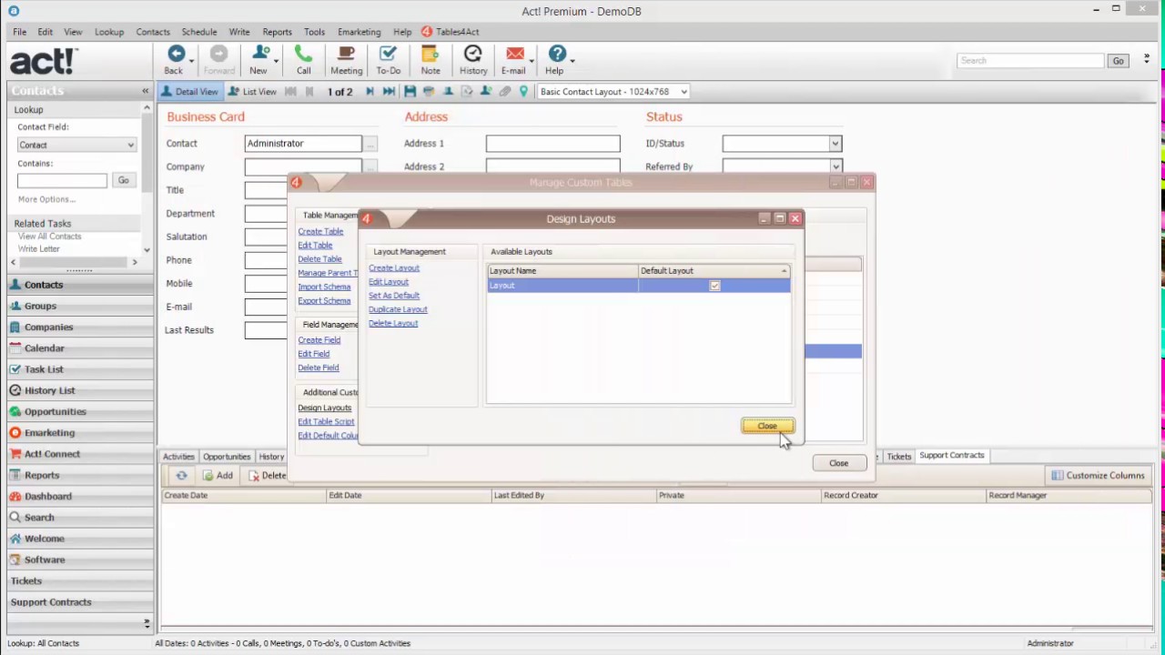Expand navigation options arrow at sidebar bottom
Viewport: 1165px width, 655px height.
click(147, 623)
